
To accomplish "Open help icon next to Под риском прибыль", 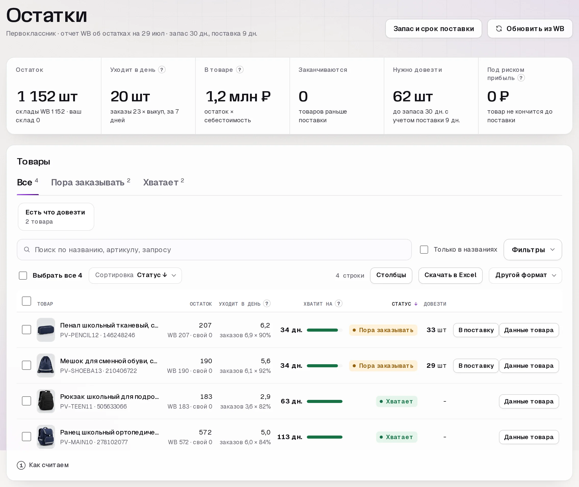I will [521, 78].
